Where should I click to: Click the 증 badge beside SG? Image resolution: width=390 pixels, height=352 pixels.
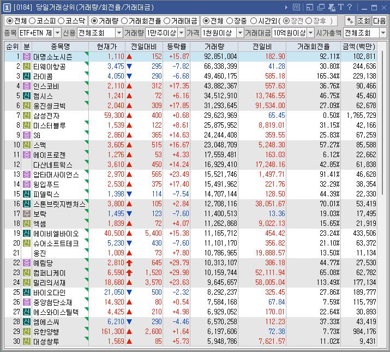[x=27, y=135]
